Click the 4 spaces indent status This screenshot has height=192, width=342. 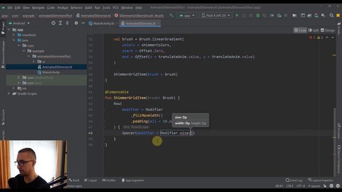[x=314, y=186]
